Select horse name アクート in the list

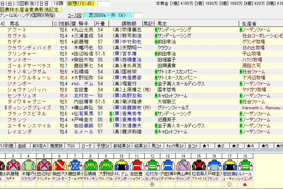point(17,30)
